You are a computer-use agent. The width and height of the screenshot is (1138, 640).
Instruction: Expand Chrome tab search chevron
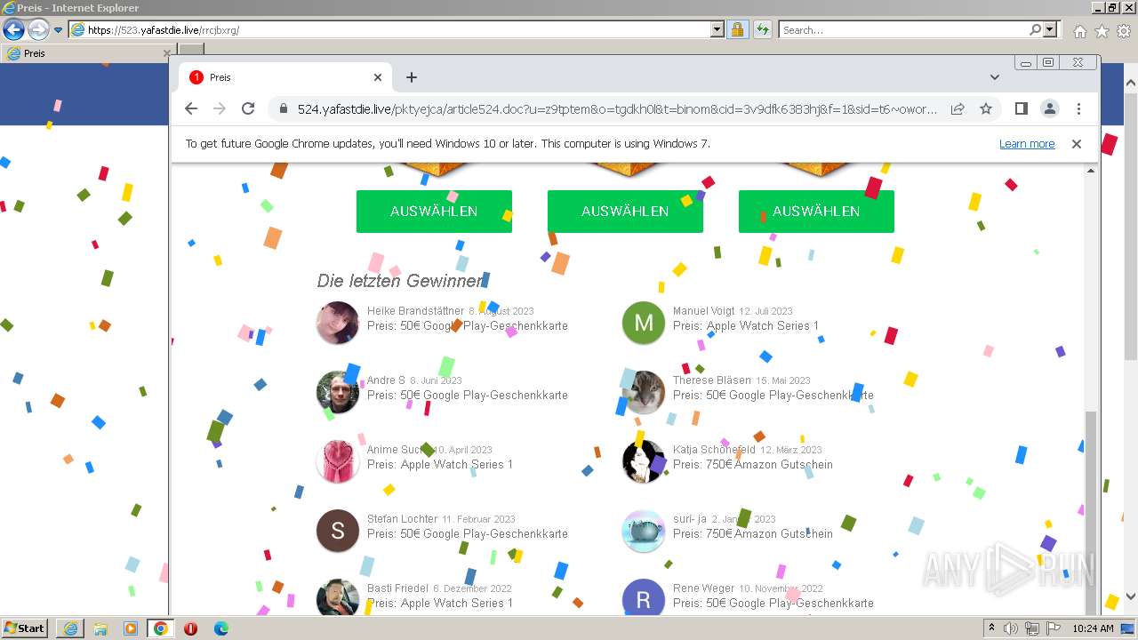coord(994,77)
